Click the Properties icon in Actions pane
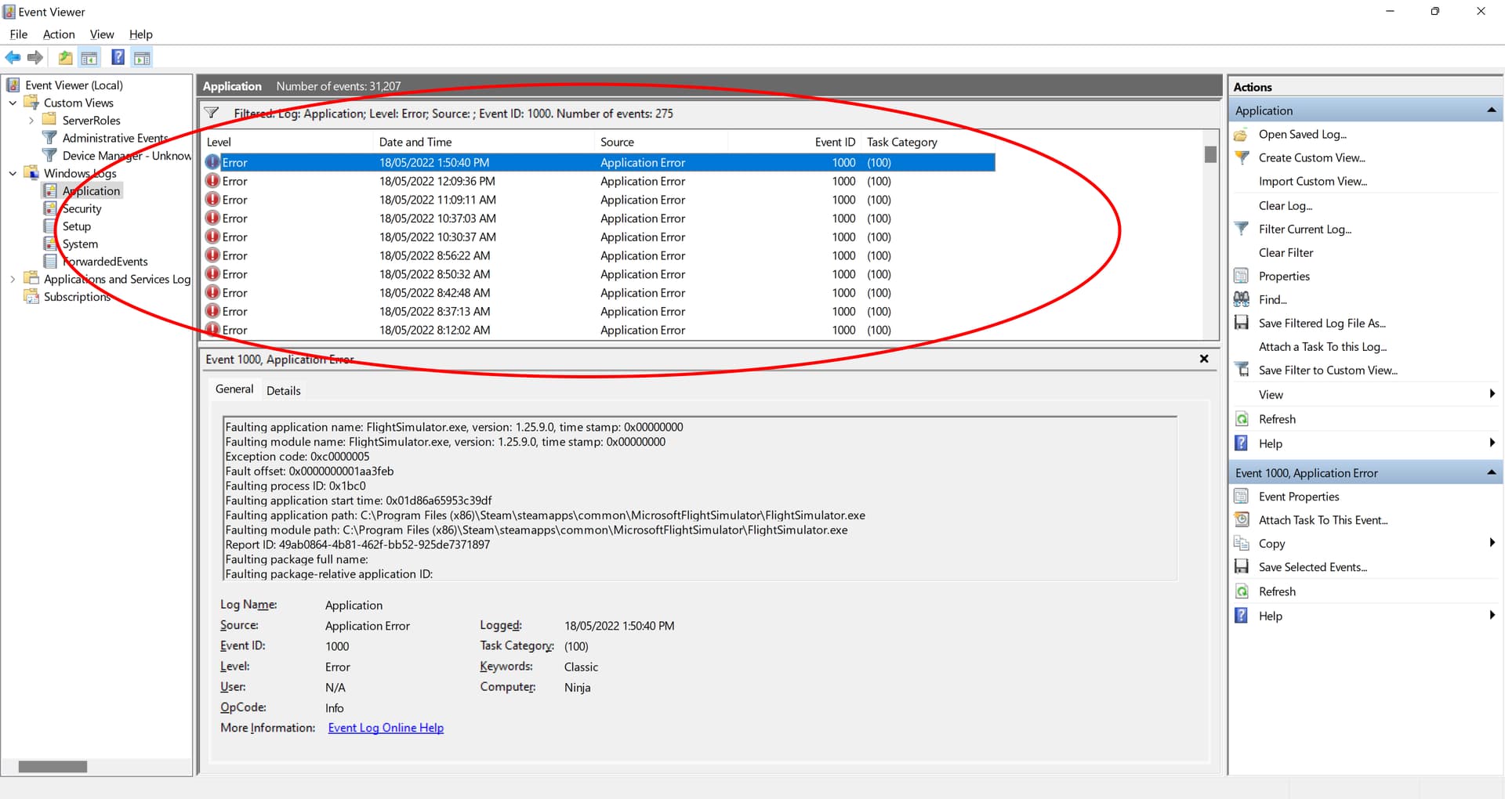 click(1242, 277)
